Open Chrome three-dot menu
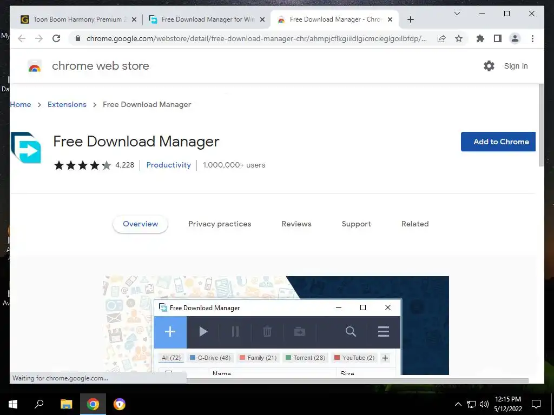 pyautogui.click(x=532, y=38)
